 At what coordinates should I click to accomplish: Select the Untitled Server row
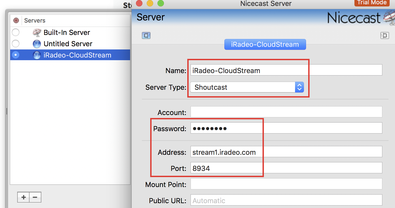(x=70, y=44)
